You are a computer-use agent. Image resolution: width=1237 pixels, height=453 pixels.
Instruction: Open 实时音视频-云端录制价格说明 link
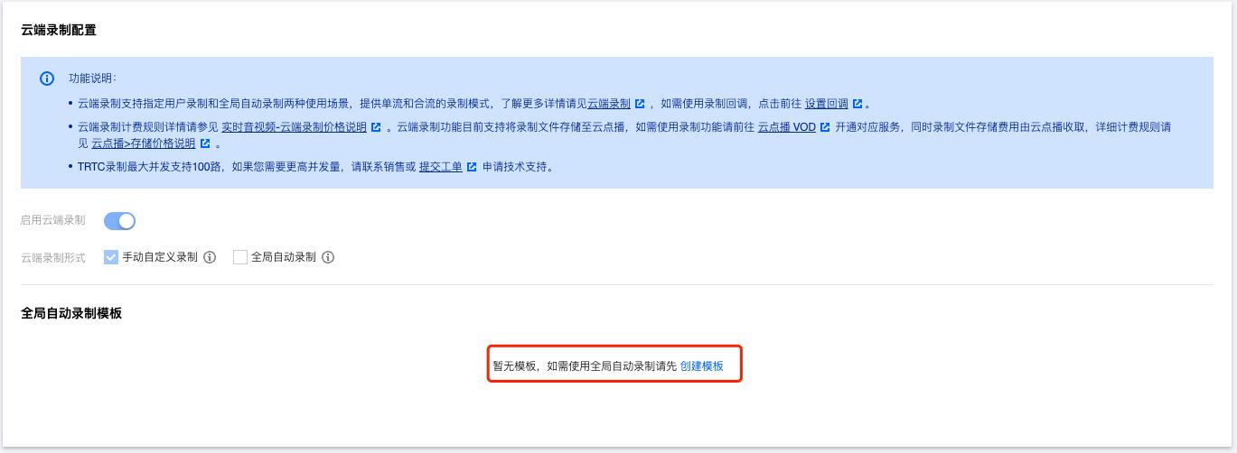point(294,127)
